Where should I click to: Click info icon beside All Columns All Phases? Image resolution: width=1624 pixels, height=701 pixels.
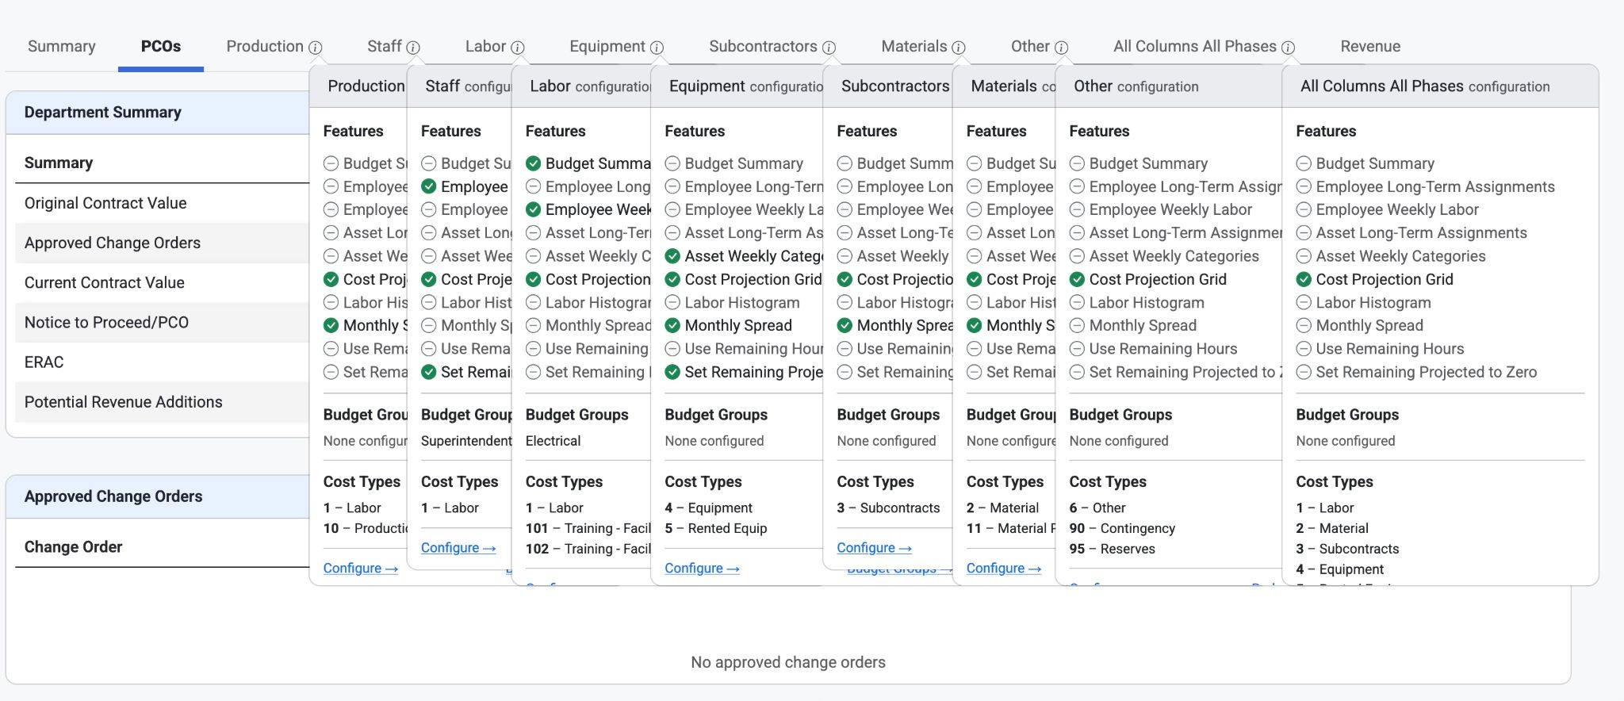[x=1288, y=48]
